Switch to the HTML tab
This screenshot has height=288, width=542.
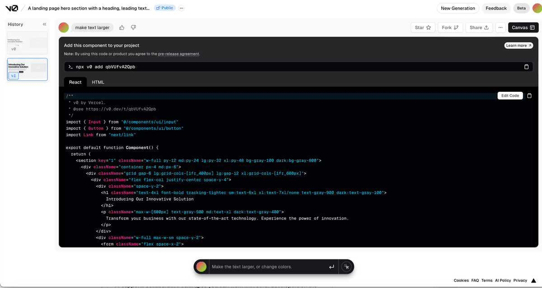(x=98, y=82)
